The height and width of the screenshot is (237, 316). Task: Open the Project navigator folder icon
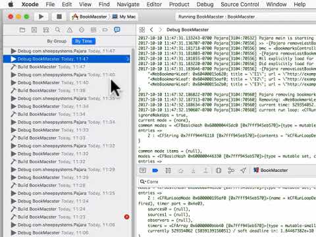point(22,30)
